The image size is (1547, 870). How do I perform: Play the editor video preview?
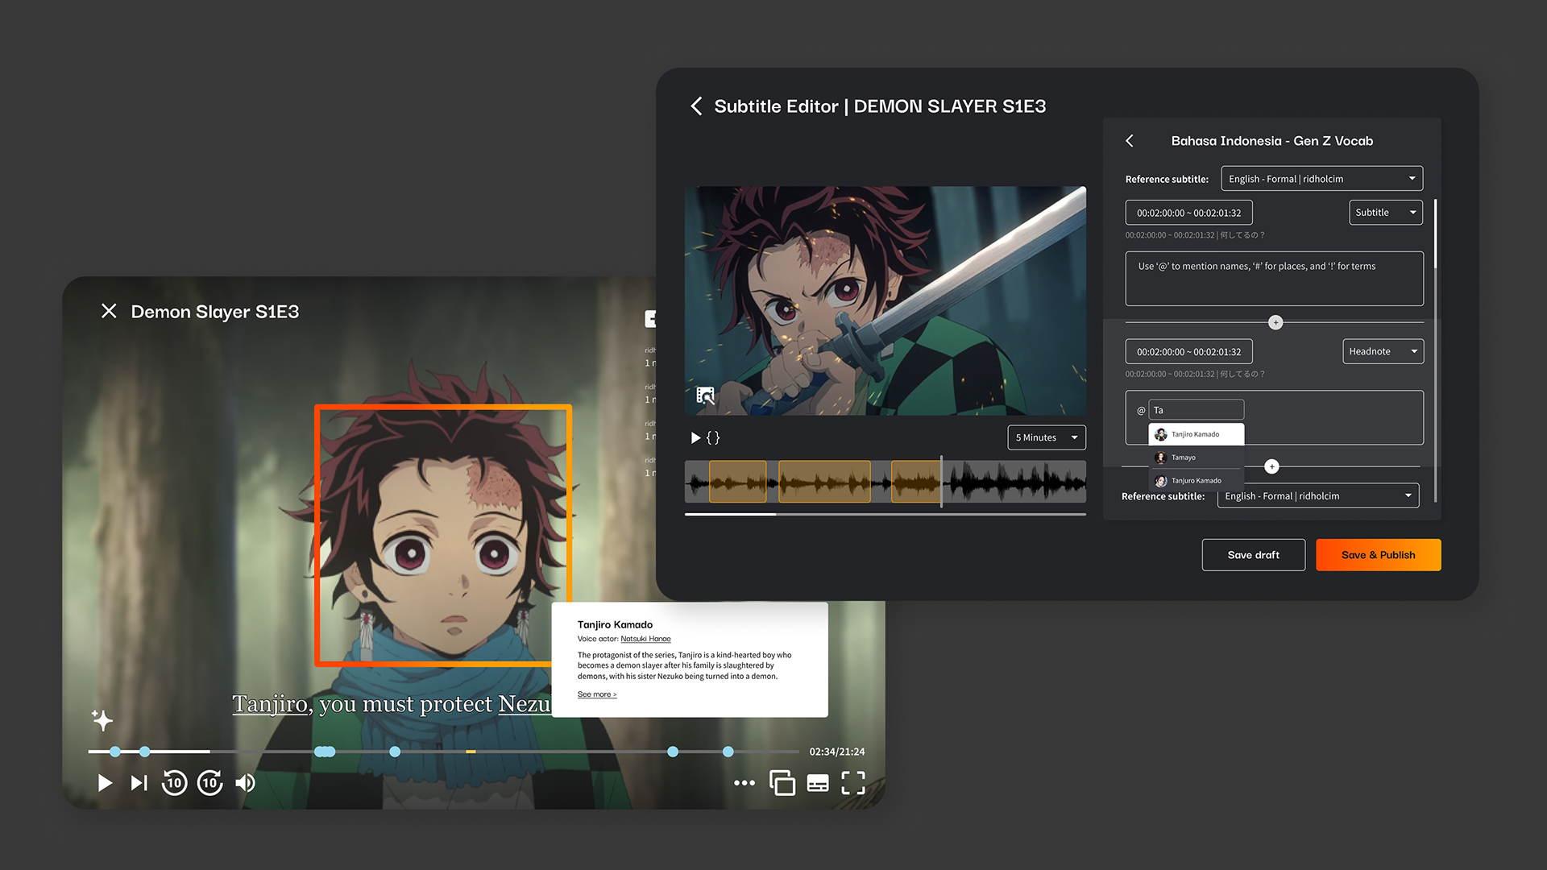[x=695, y=437]
